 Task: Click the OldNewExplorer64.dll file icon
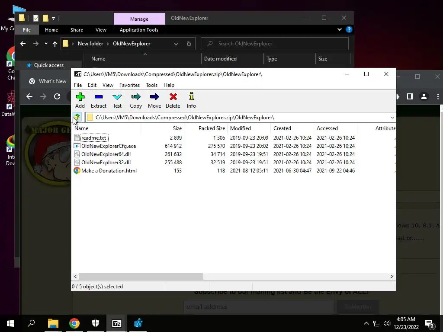(77, 154)
